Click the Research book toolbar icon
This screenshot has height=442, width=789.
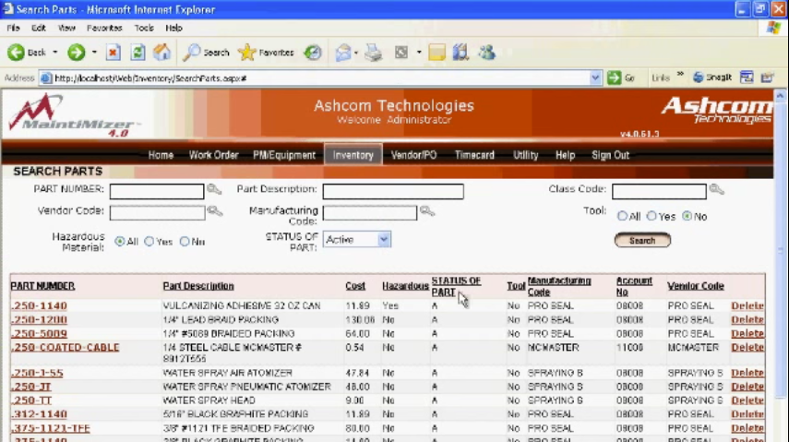tap(460, 53)
